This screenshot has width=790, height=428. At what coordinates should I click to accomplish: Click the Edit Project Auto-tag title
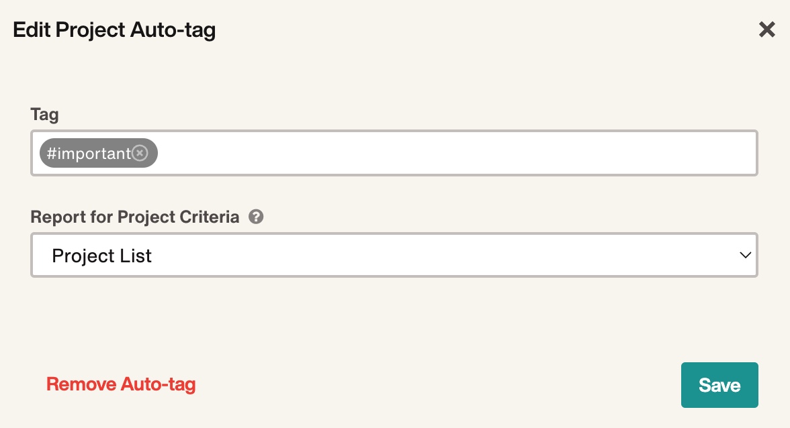pyautogui.click(x=114, y=30)
